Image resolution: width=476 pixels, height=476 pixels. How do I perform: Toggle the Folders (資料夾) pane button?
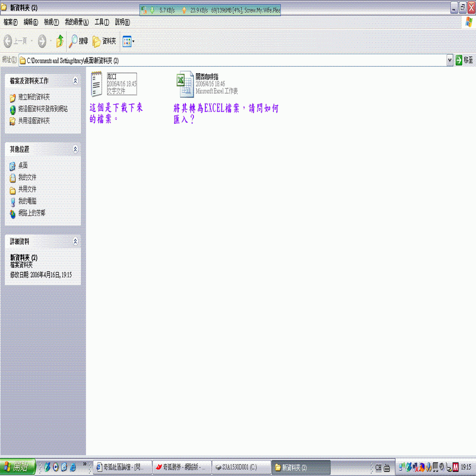[104, 41]
